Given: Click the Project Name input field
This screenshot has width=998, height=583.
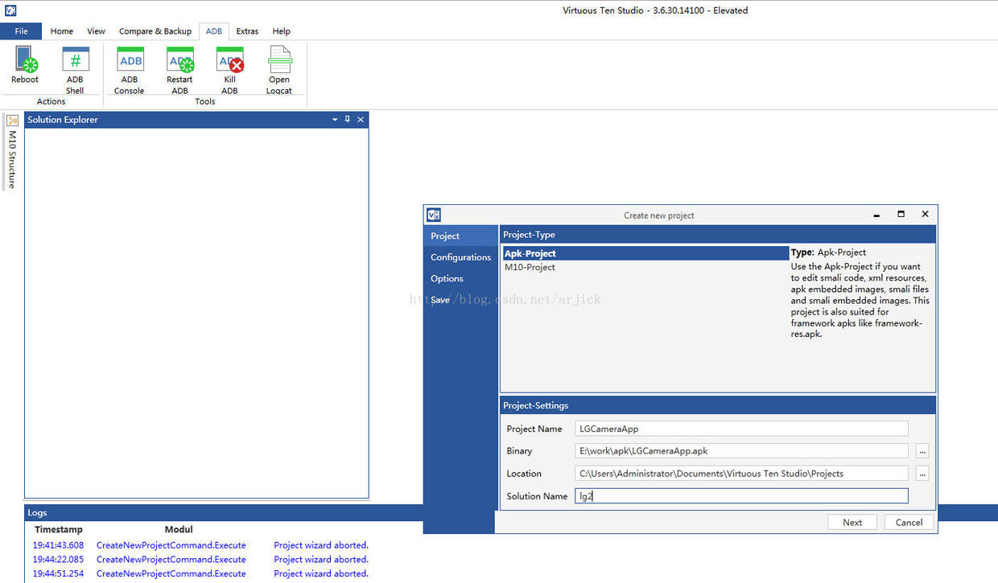Looking at the screenshot, I should coord(741,429).
